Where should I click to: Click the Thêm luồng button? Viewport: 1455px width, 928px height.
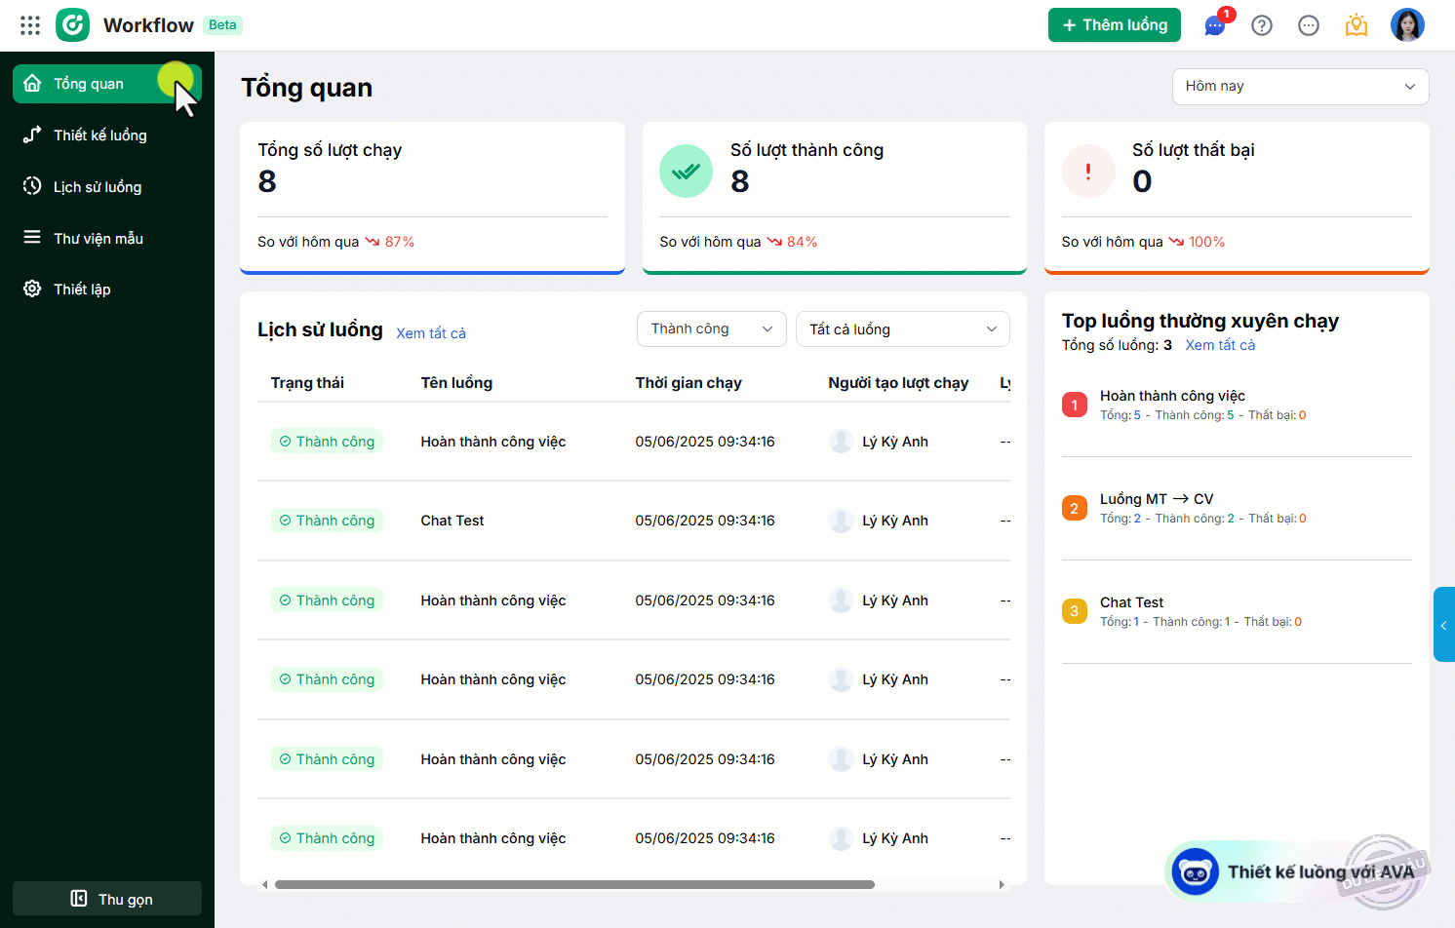[1114, 25]
